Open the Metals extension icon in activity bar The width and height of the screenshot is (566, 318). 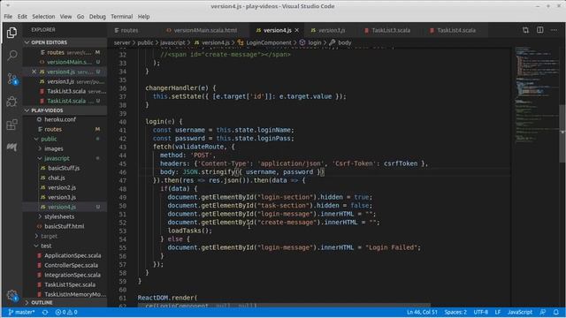[x=11, y=147]
